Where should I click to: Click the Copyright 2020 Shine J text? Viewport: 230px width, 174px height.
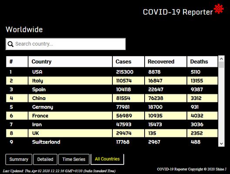[192, 169]
